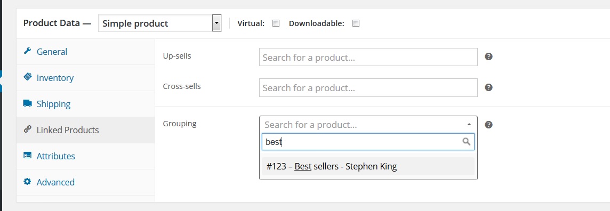
Task: Click the General wrench icon
Action: coord(27,51)
